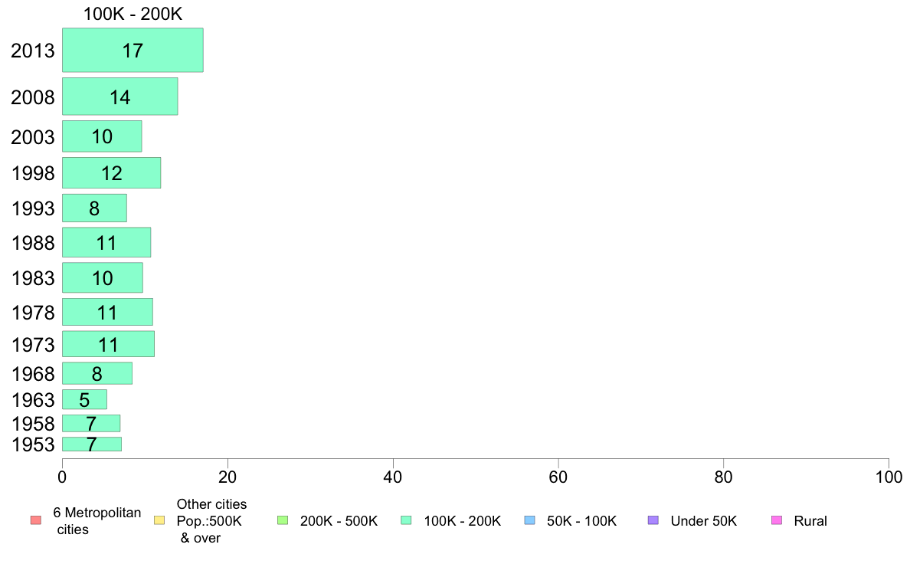Toggle the teal 100K - 200K legend swatch
Viewport: 910px width, 564px height.
click(406, 520)
